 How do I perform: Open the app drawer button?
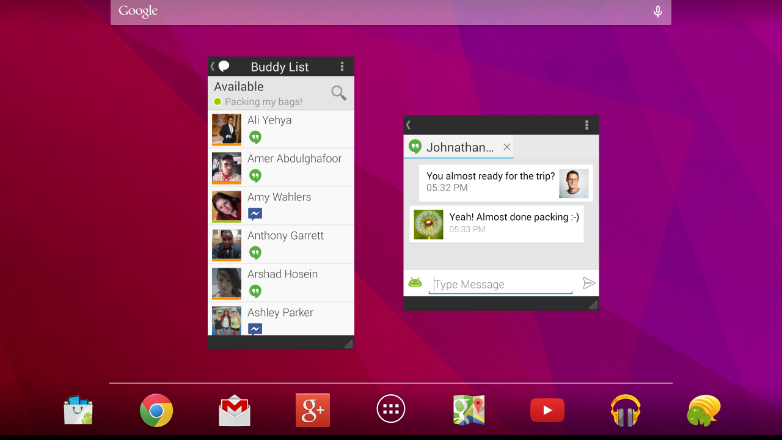point(391,409)
